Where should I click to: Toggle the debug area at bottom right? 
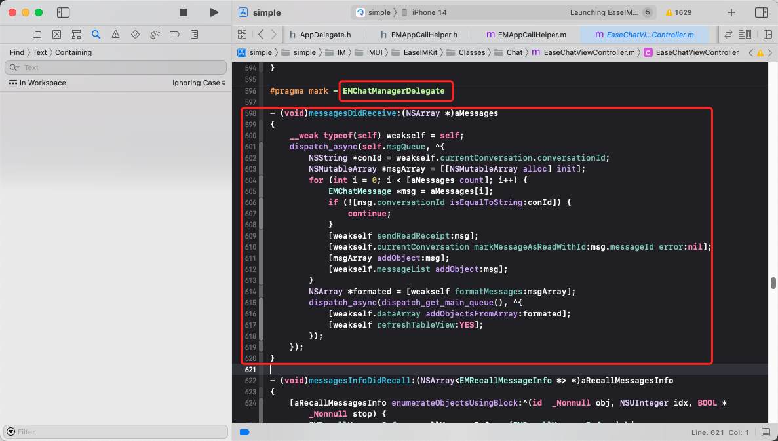(766, 432)
